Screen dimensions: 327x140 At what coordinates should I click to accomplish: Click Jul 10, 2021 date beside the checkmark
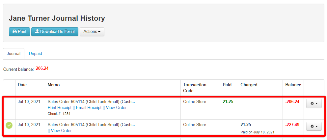(29, 125)
